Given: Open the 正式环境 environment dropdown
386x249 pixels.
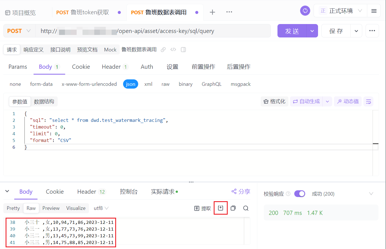Looking at the screenshot, I should [x=340, y=11].
